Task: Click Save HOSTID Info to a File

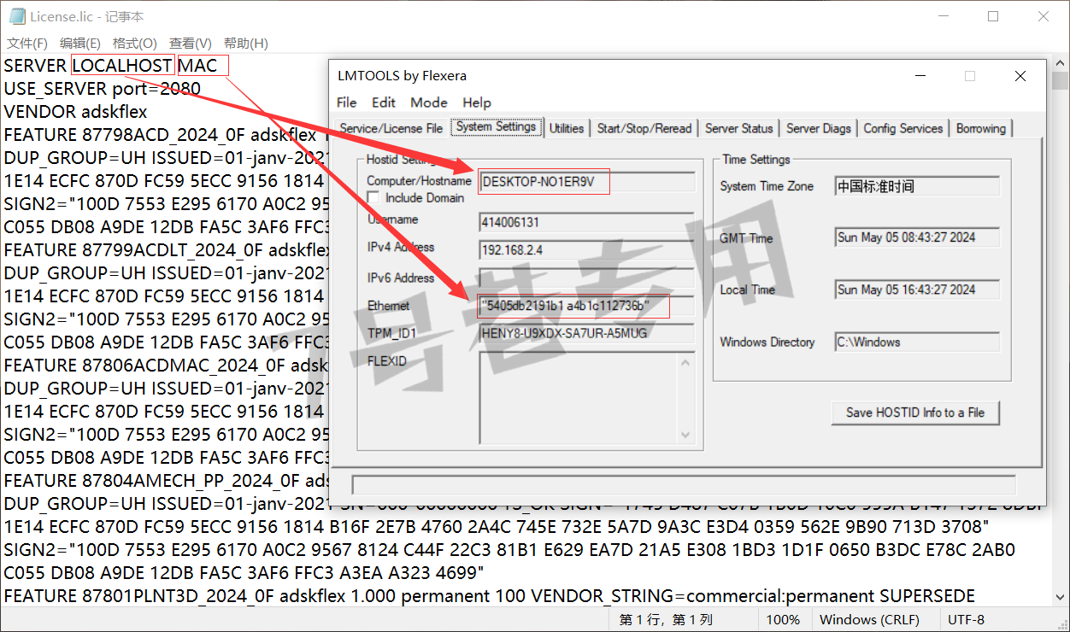Action: (x=915, y=413)
